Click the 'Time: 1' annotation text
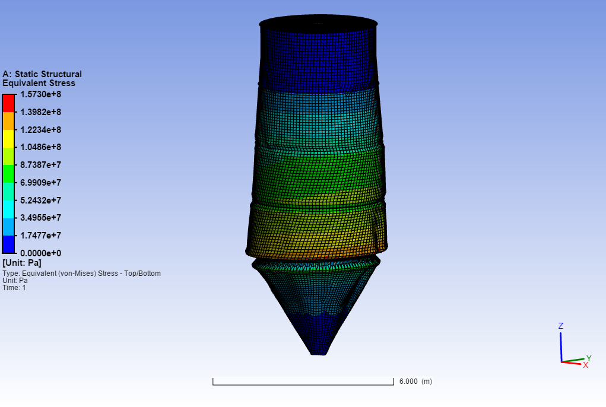Image resolution: width=606 pixels, height=407 pixels. 14,288
